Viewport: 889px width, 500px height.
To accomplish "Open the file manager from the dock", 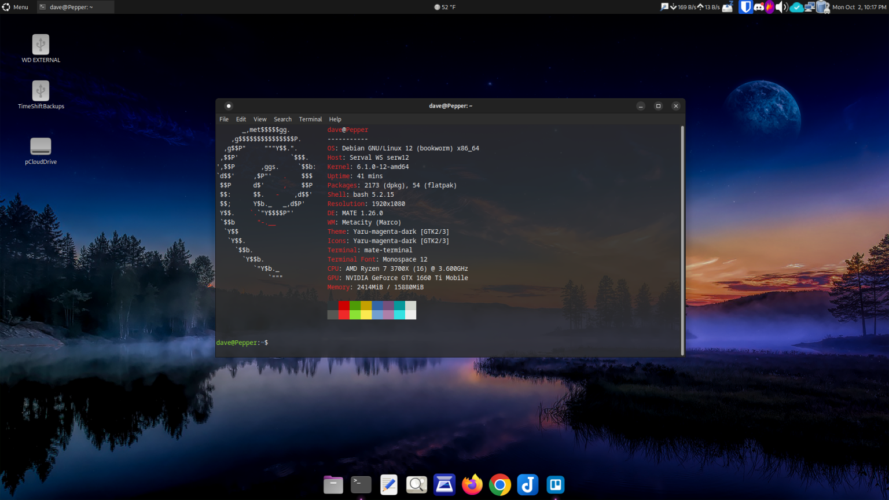I will point(333,485).
